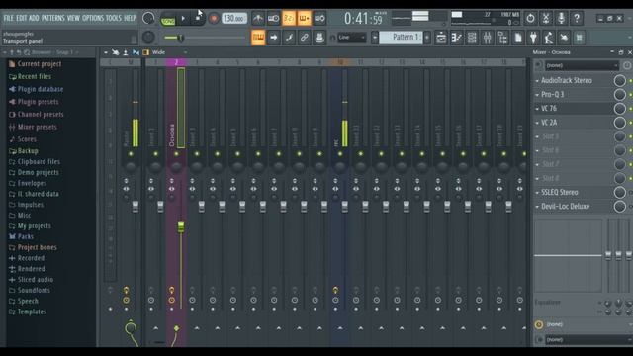Enable wait for input before playing
This screenshot has width=633, height=356.
pos(273,18)
